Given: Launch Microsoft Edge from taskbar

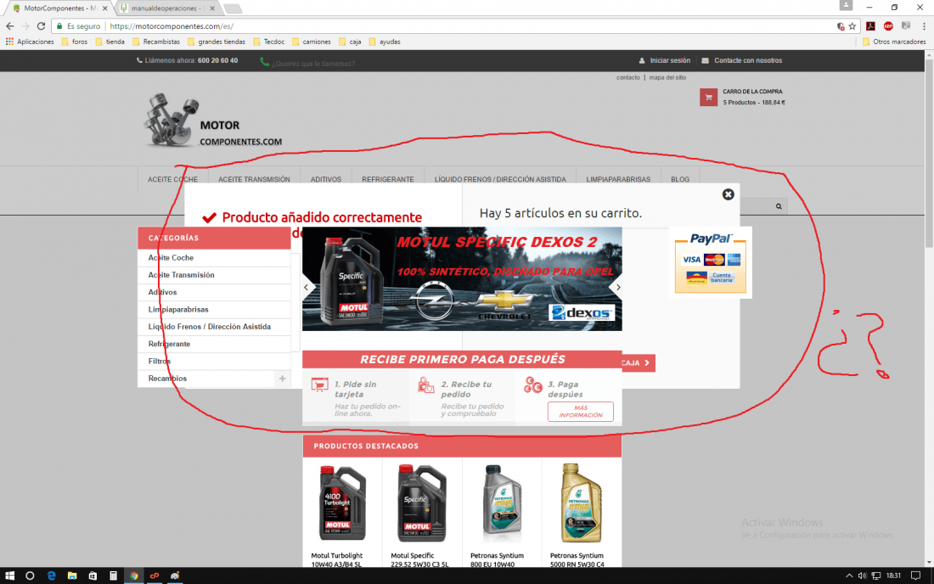Looking at the screenshot, I should click(x=51, y=576).
